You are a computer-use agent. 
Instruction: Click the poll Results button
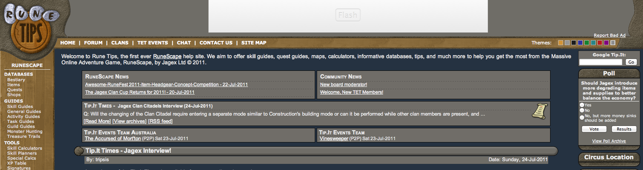click(624, 129)
